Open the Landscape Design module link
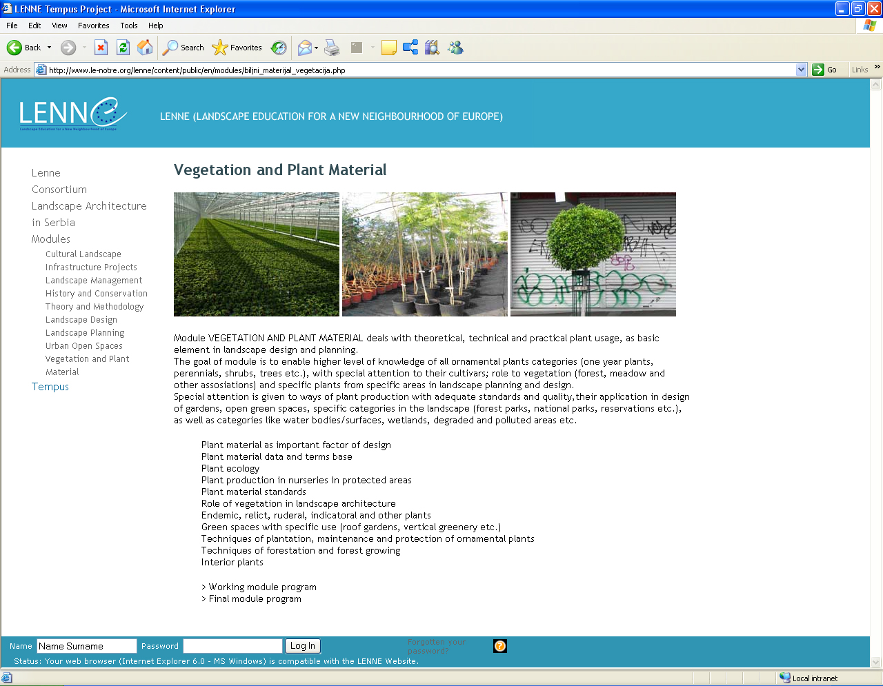The width and height of the screenshot is (883, 686). tap(81, 320)
